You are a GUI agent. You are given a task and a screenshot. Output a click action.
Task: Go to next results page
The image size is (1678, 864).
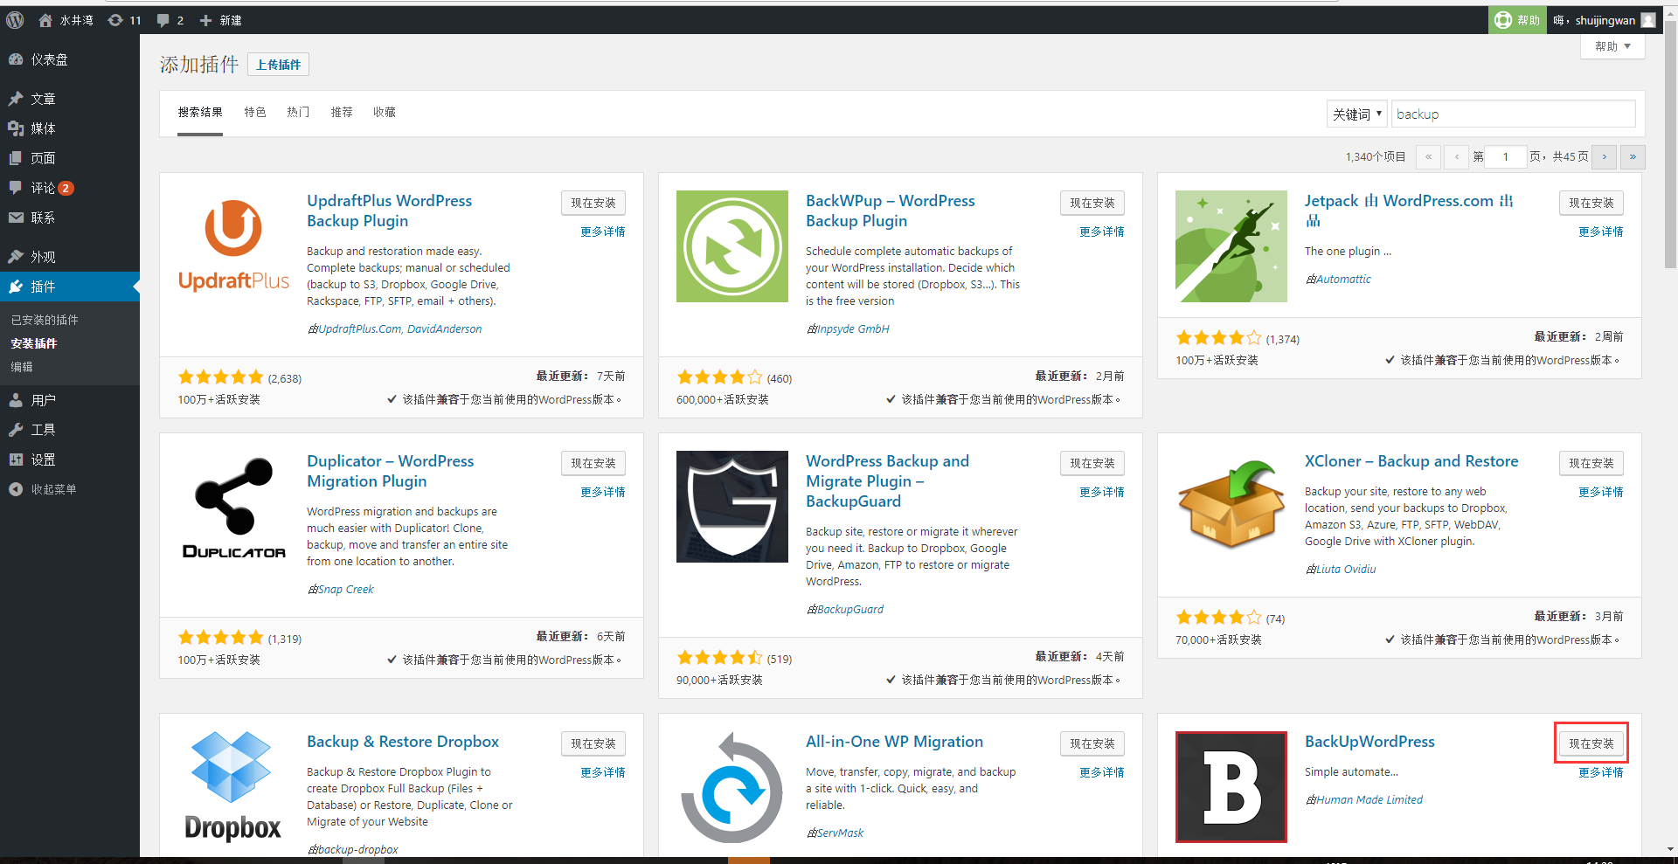[x=1604, y=157]
